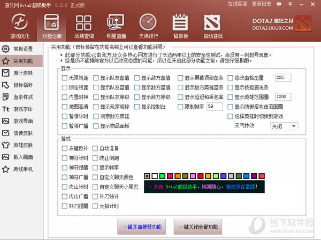Click the colored chat text preview box
Viewport: 321px width, 240px height.
204,187
